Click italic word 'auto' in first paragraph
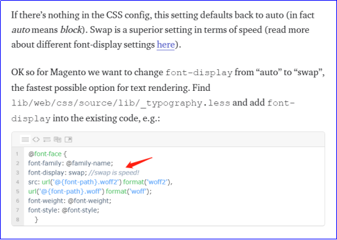337x240 pixels. pyautogui.click(x=21, y=30)
